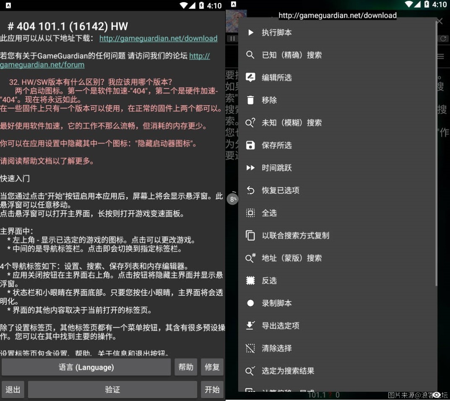
Task: Click the play icon next to 执行脚本
Action: [x=250, y=32]
